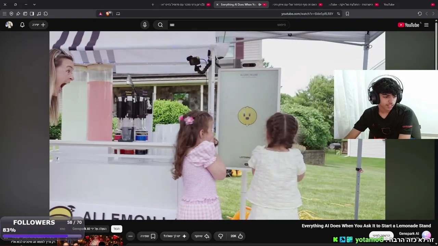
Task: Click the page vertical scrollbar
Action: click(x=436, y=132)
